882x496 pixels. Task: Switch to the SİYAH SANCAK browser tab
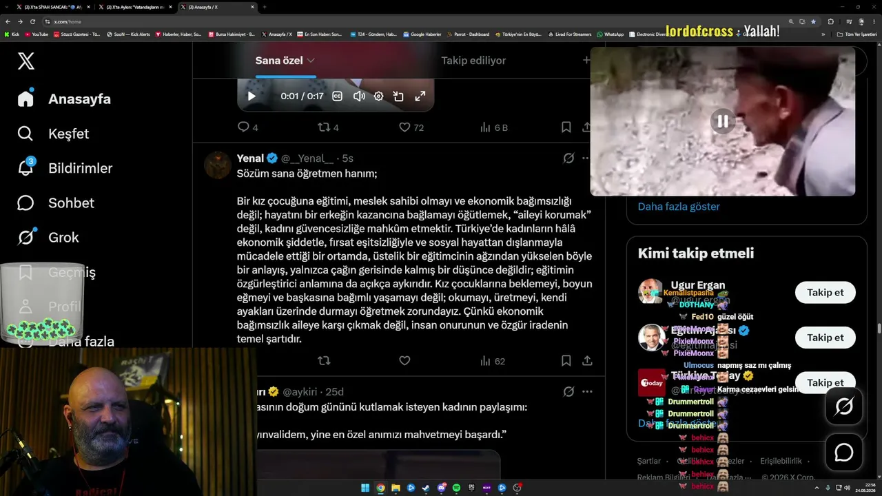point(52,7)
